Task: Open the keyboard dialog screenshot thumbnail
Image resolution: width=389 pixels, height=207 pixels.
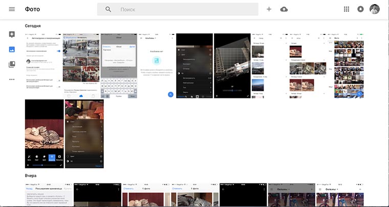Action: tap(119, 65)
